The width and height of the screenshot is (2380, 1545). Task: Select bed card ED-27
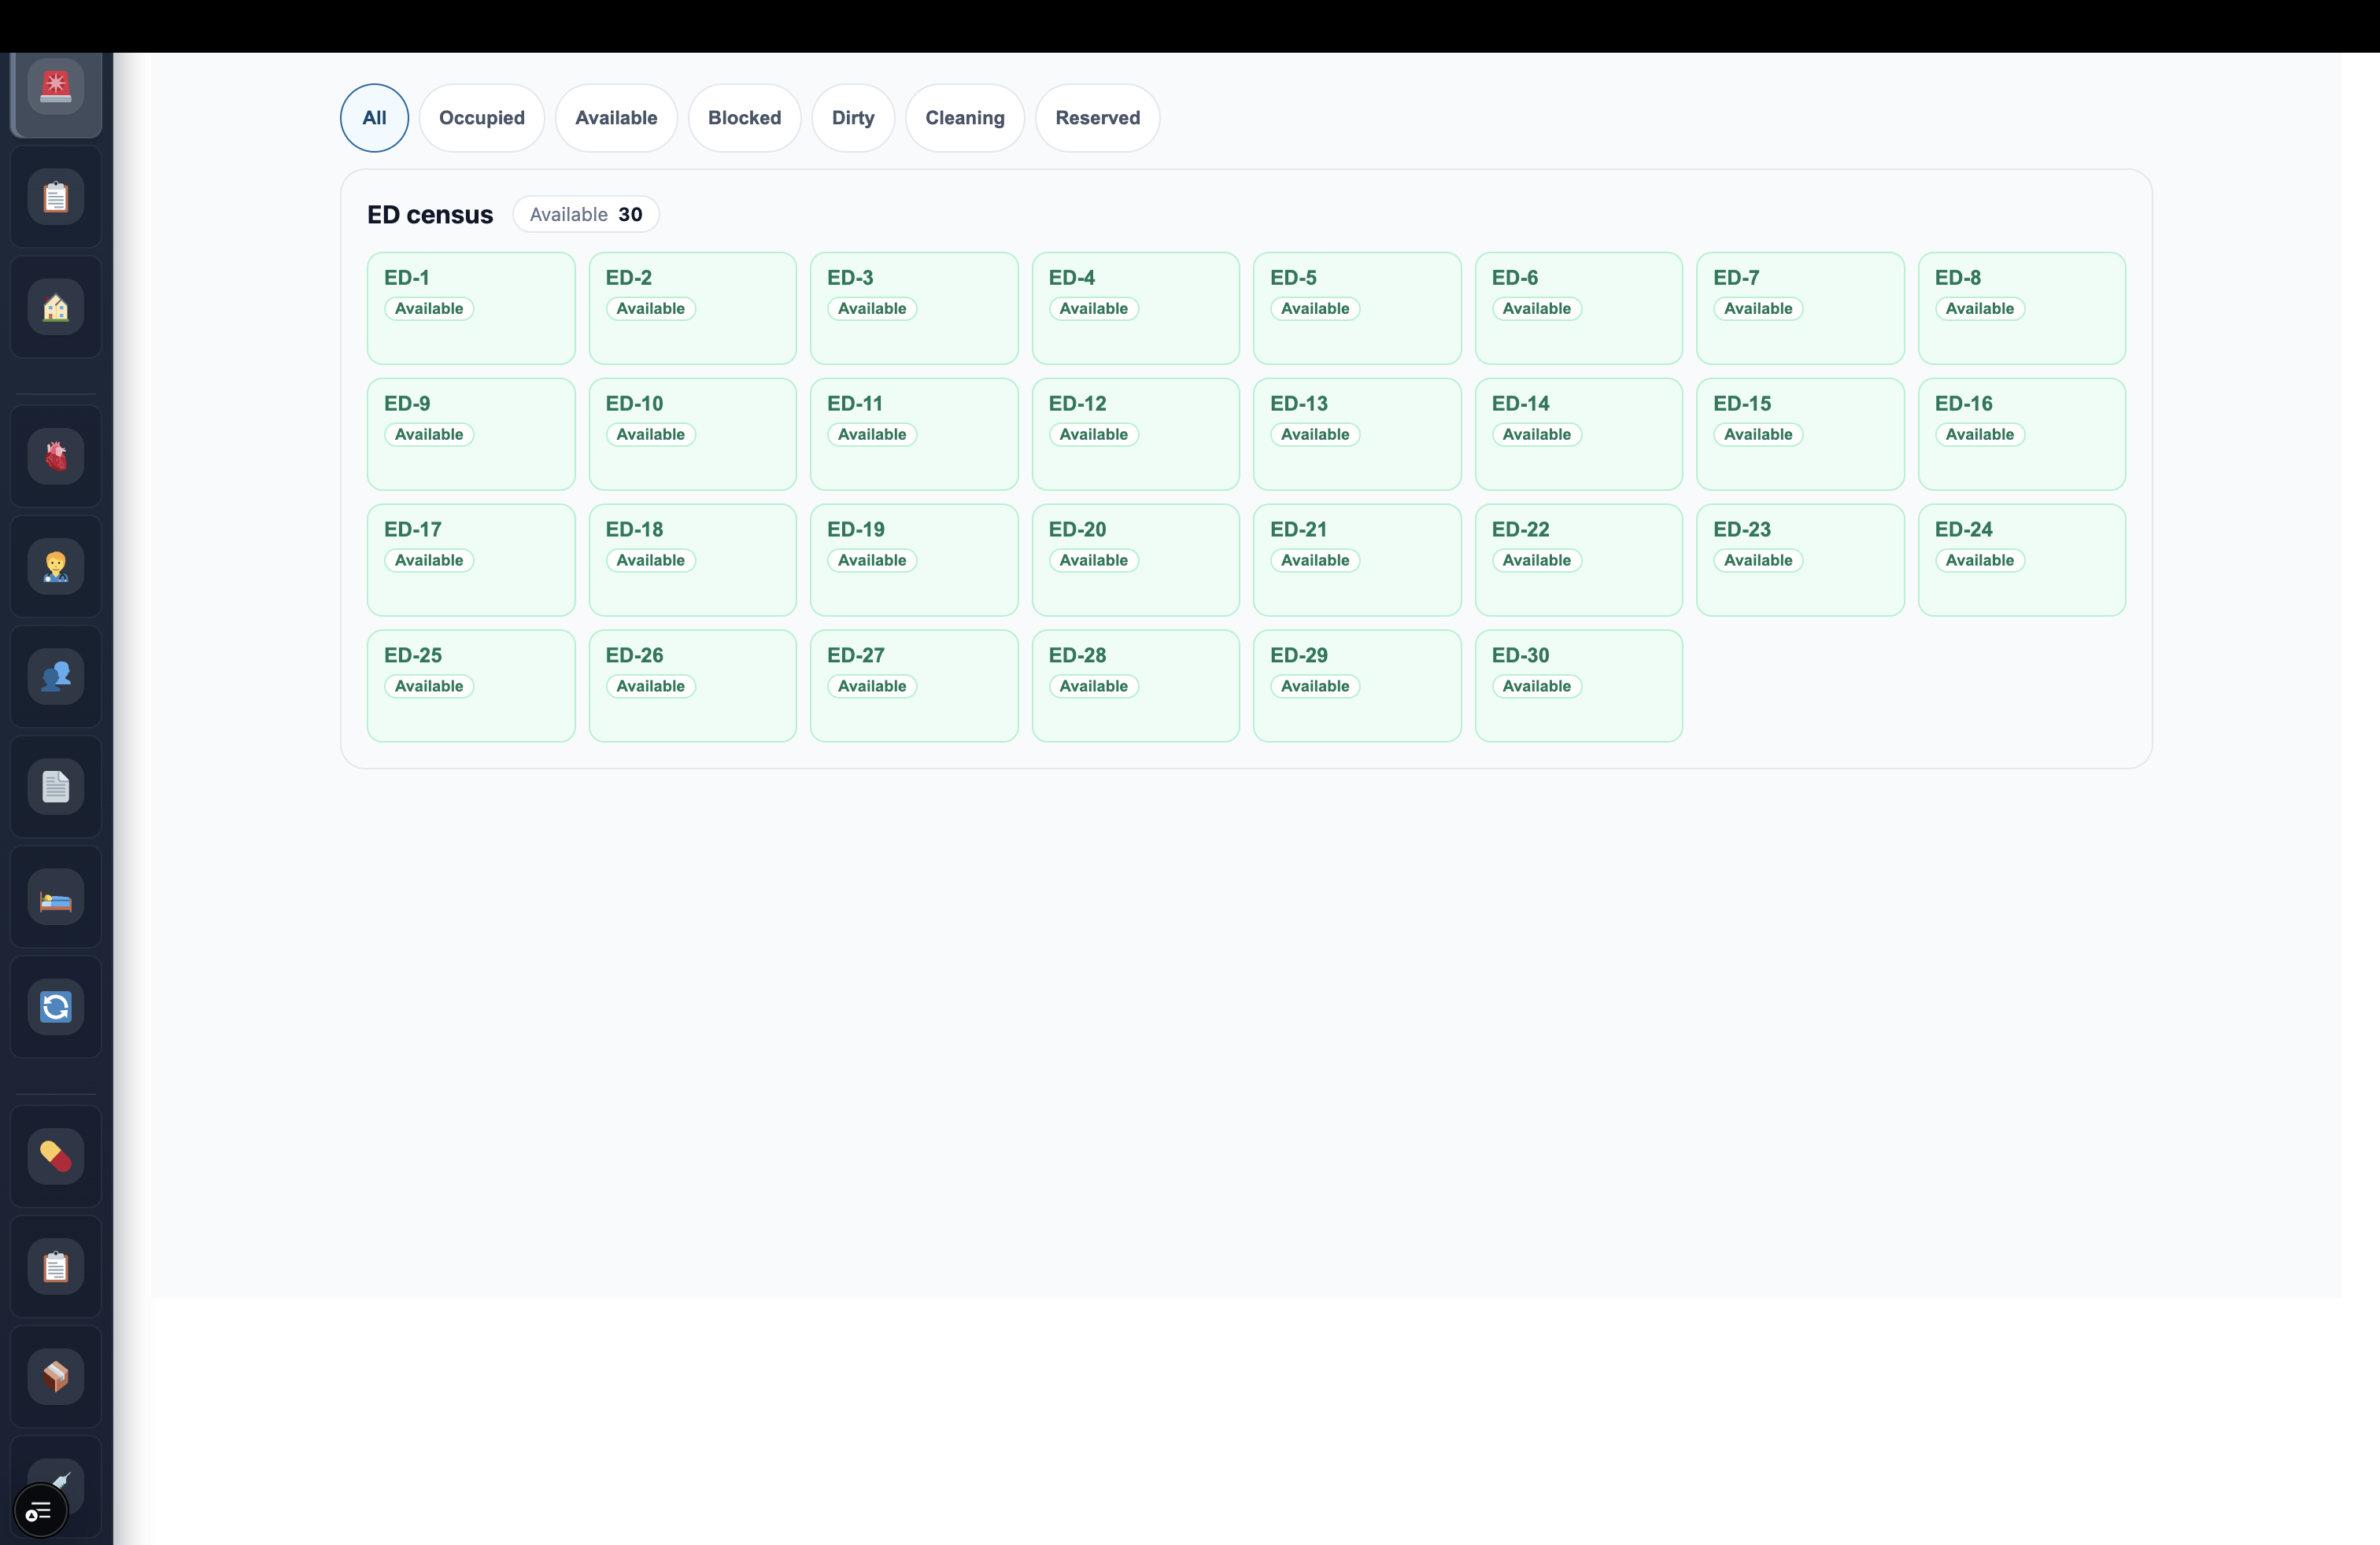pos(914,685)
